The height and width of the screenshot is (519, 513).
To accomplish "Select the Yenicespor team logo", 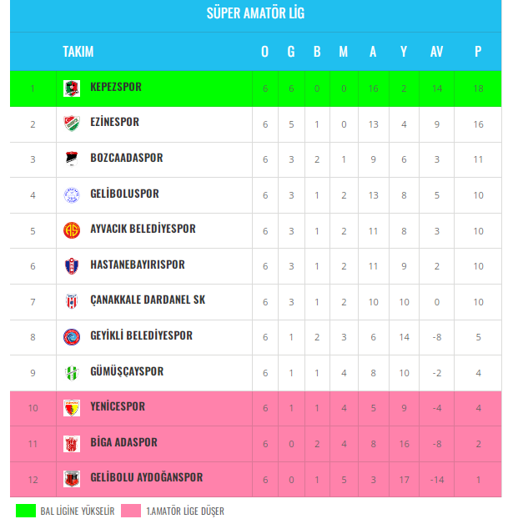I will tap(72, 408).
